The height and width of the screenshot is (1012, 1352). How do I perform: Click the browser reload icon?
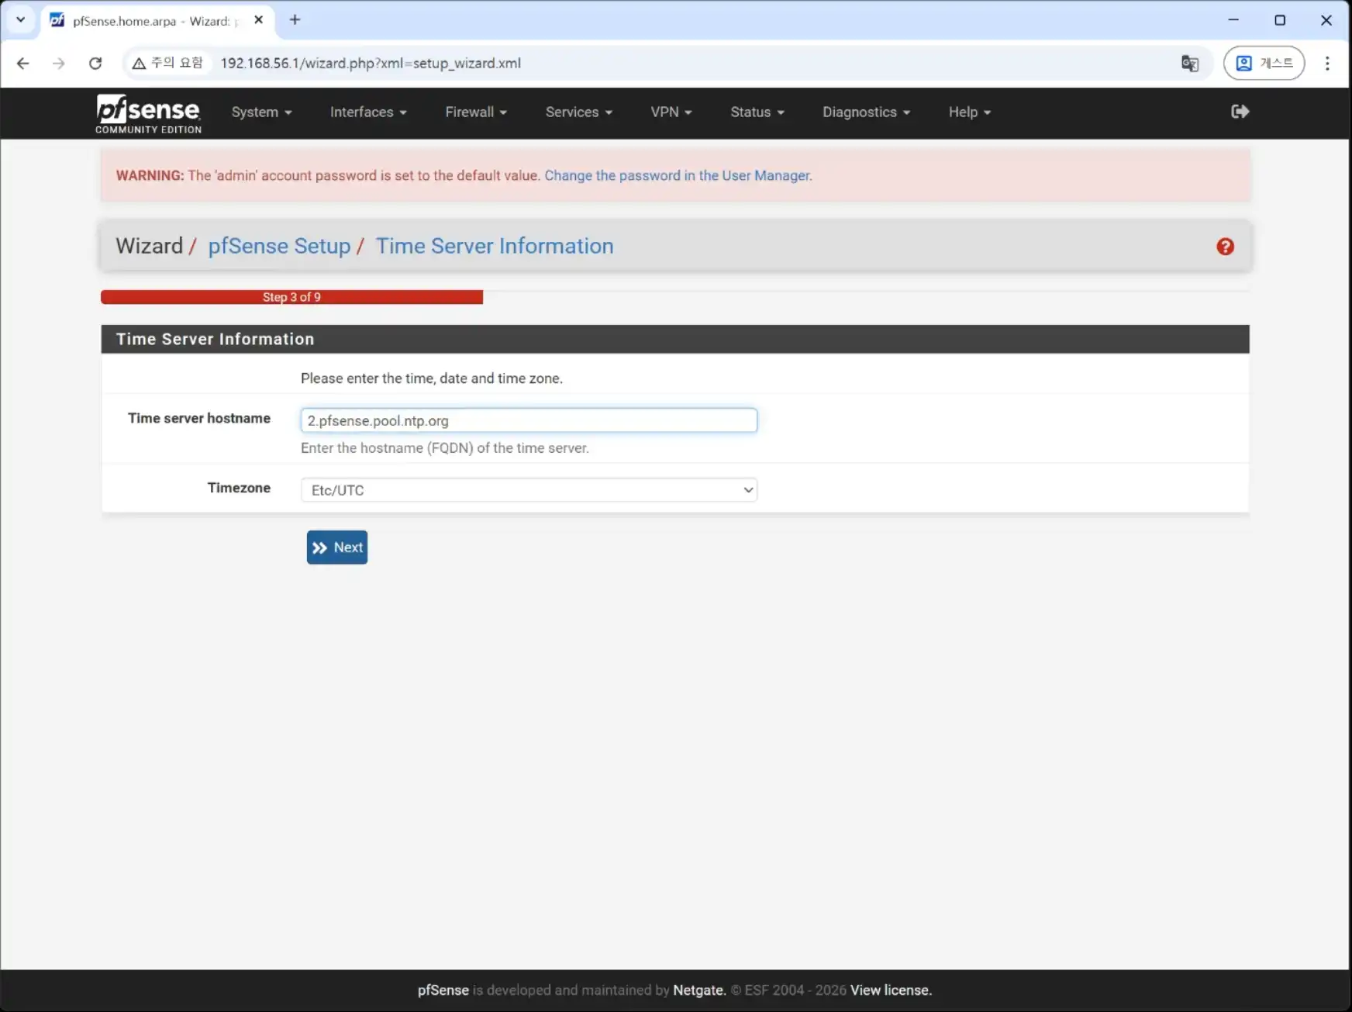tap(95, 64)
